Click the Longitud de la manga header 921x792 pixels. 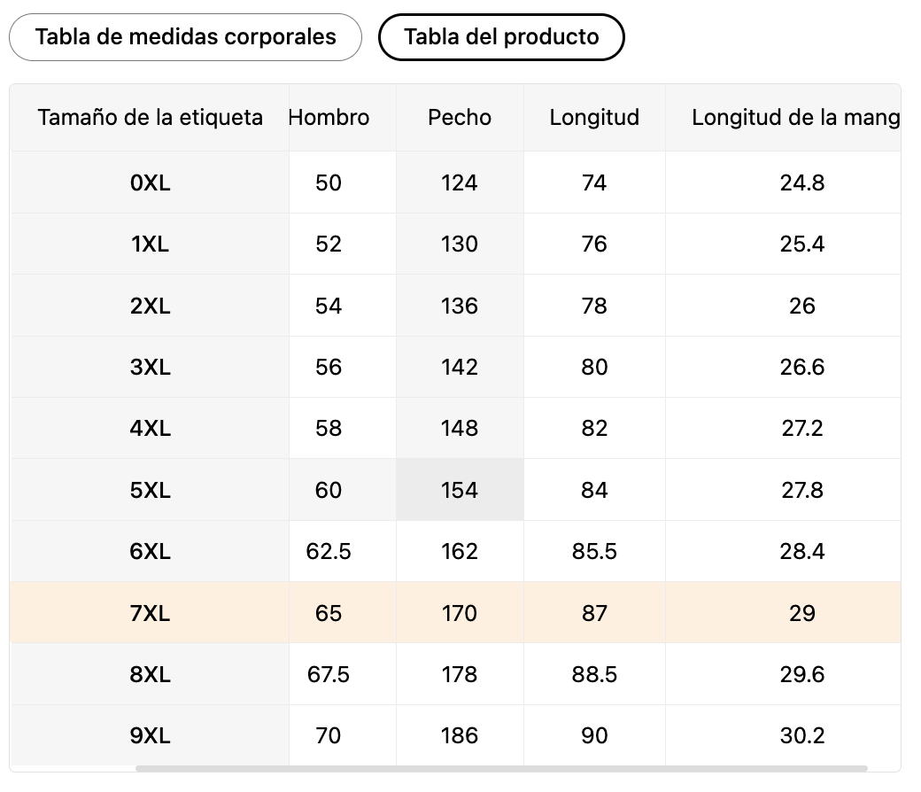coord(795,118)
